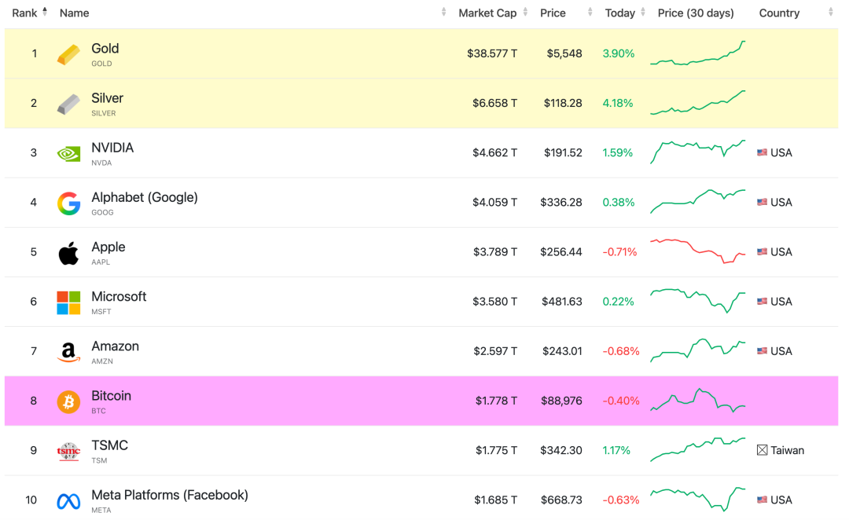Image resolution: width=849 pixels, height=520 pixels.
Task: Click the TSMC logo icon
Action: click(68, 452)
